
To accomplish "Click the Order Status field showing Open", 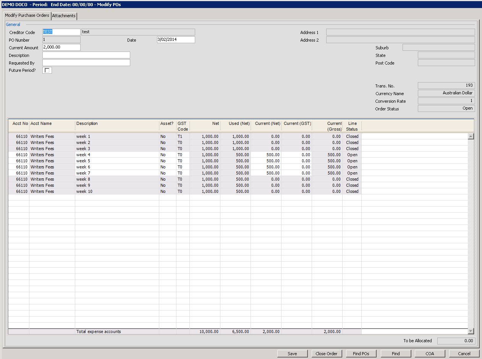I will (446, 108).
